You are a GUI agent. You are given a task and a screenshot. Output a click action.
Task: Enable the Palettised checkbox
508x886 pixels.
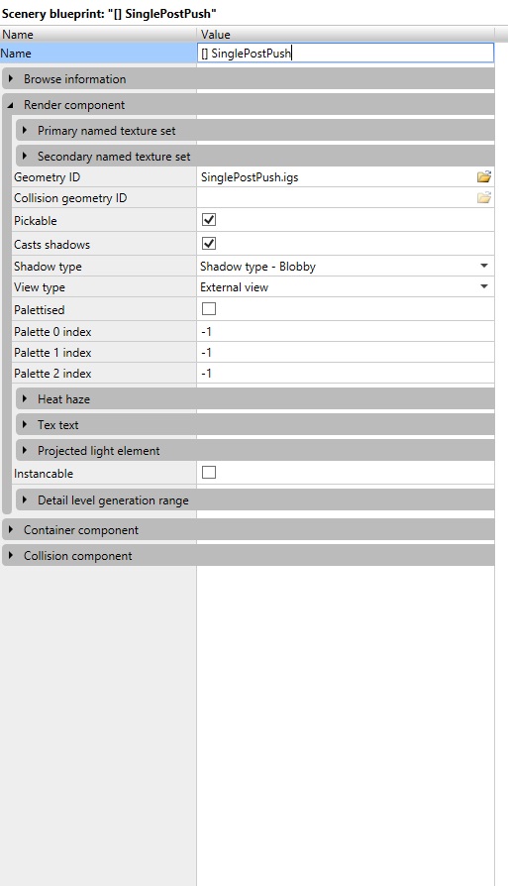coord(209,309)
